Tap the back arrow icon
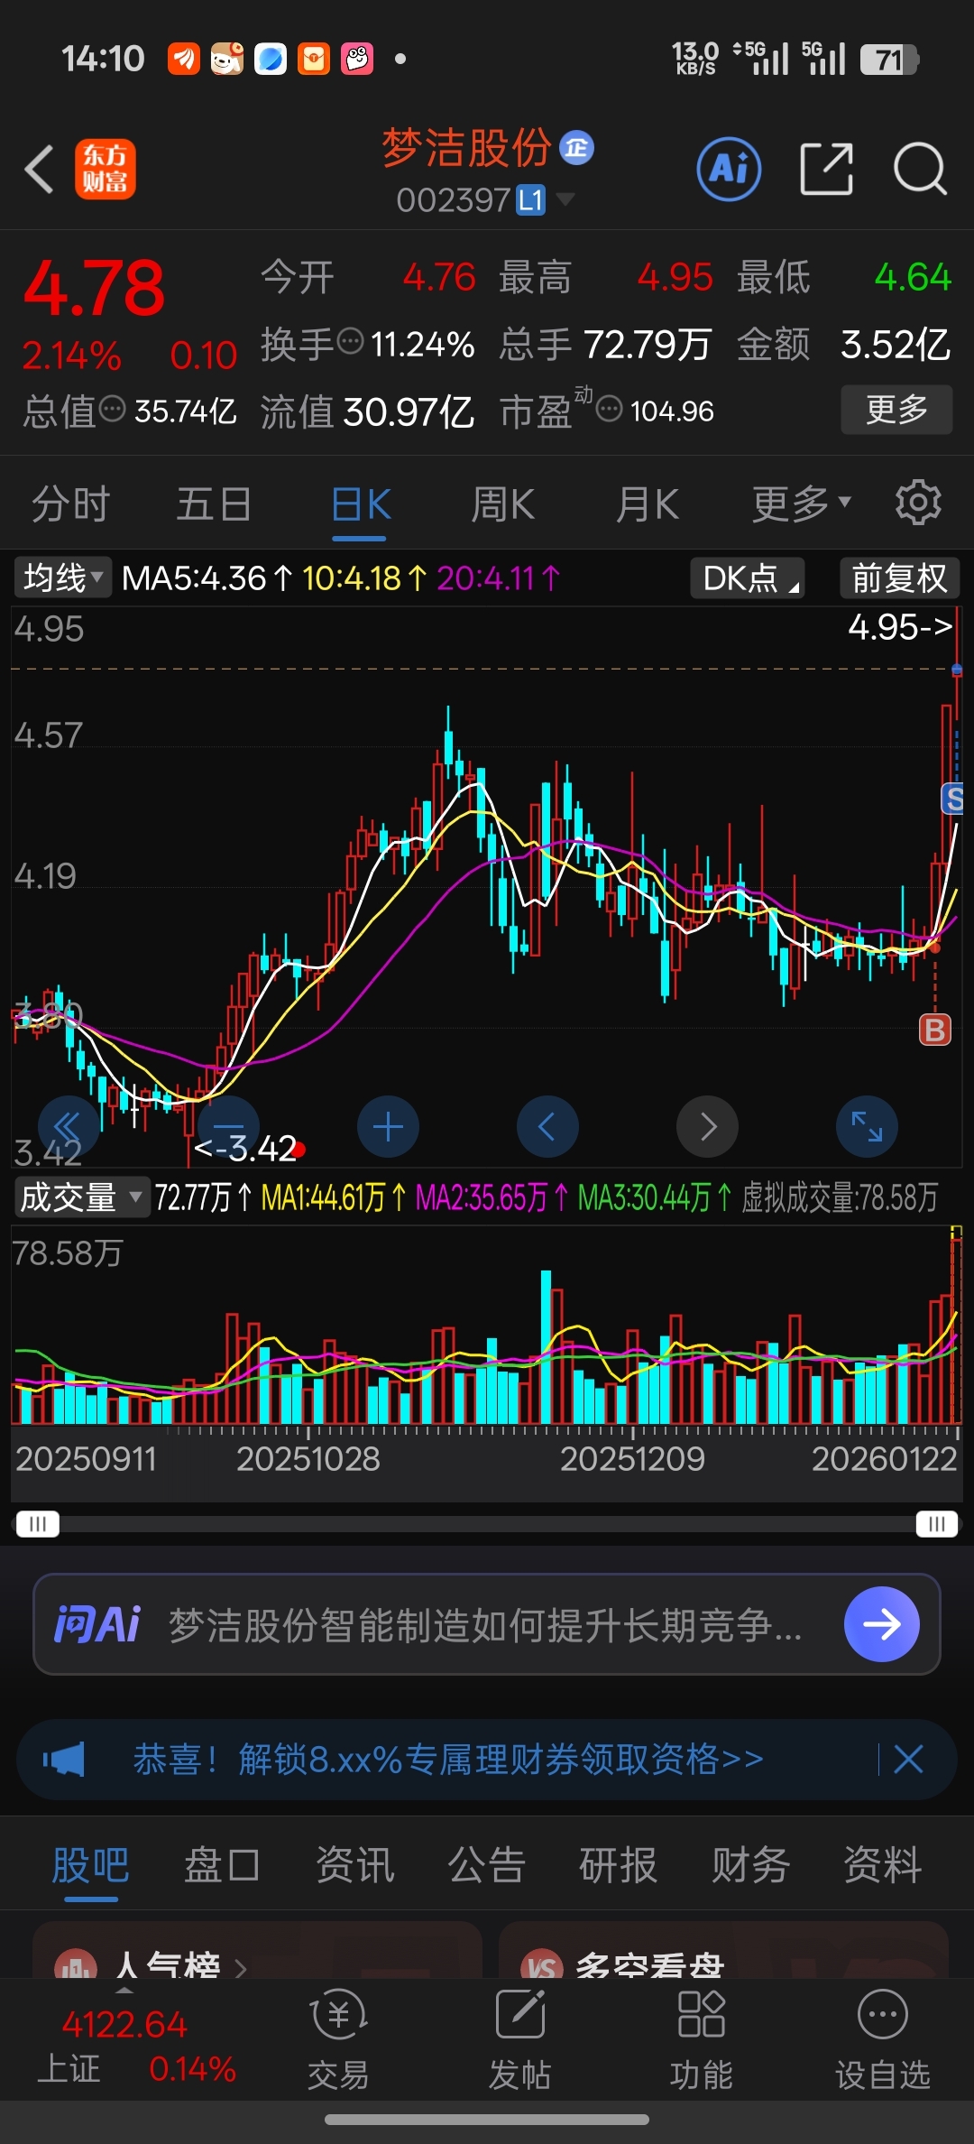The height and width of the screenshot is (2144, 974). [x=39, y=169]
